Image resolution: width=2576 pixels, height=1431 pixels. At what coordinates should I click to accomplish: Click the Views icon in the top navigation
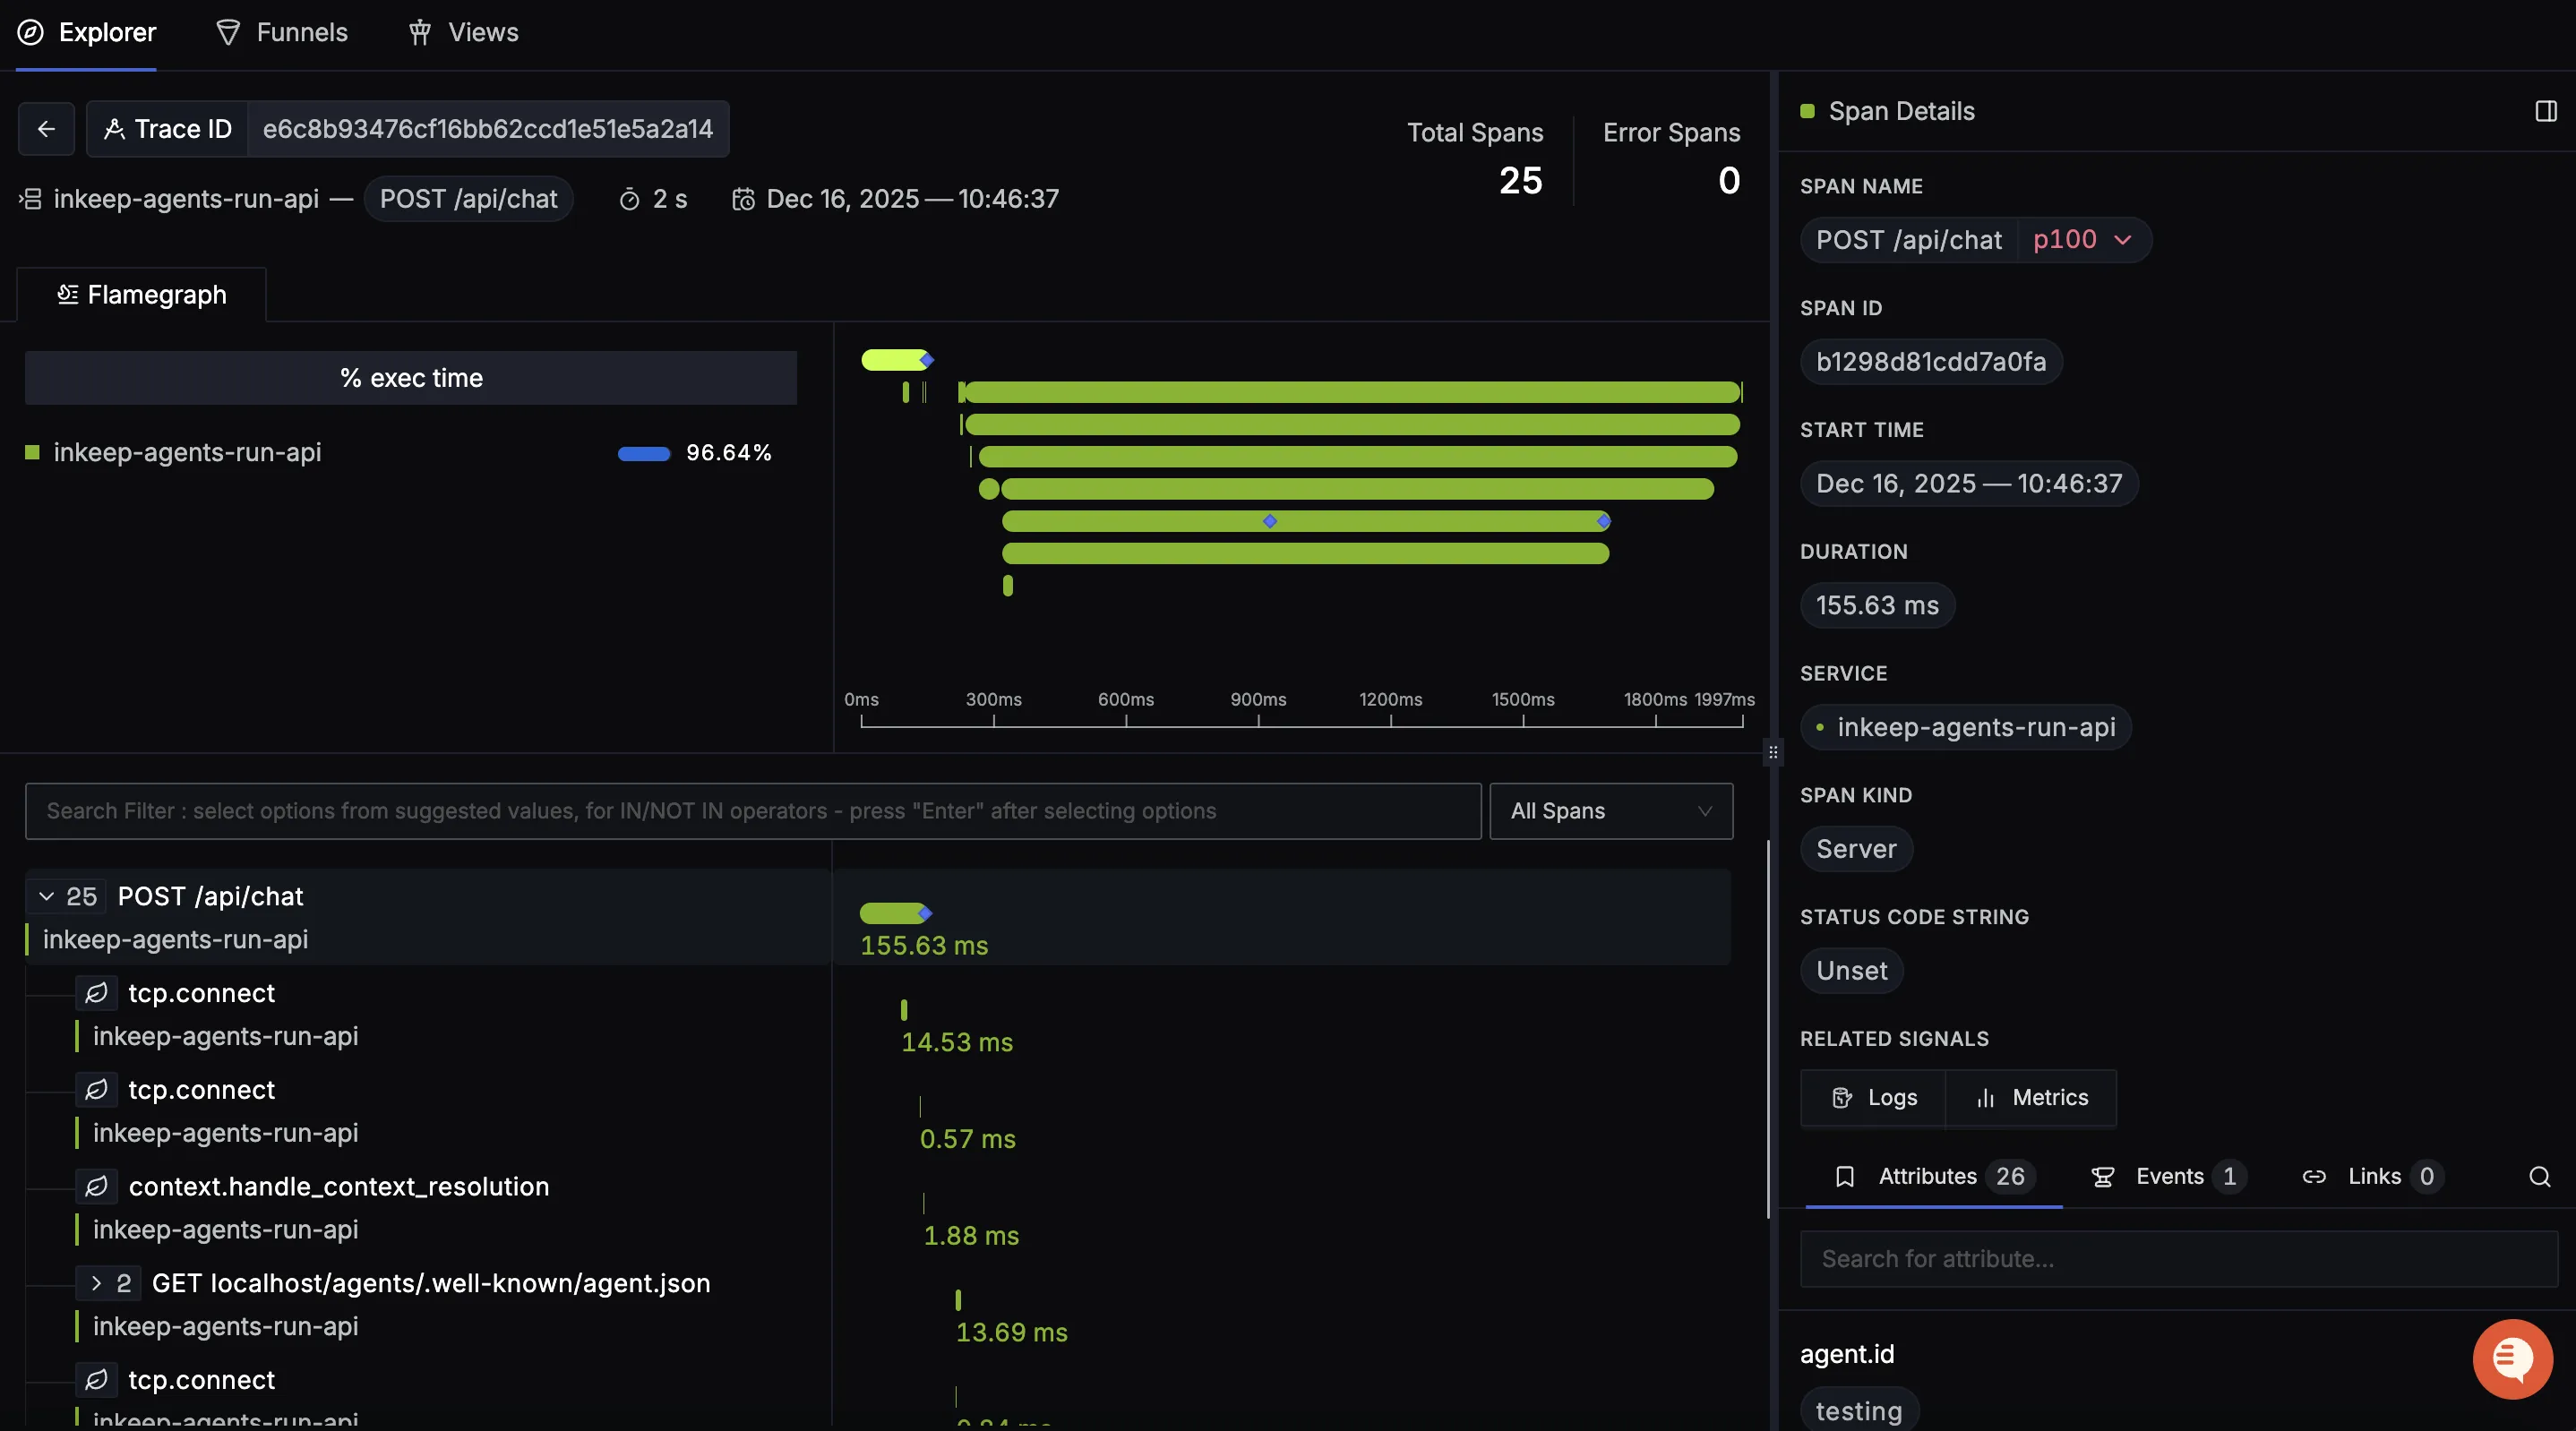[419, 32]
